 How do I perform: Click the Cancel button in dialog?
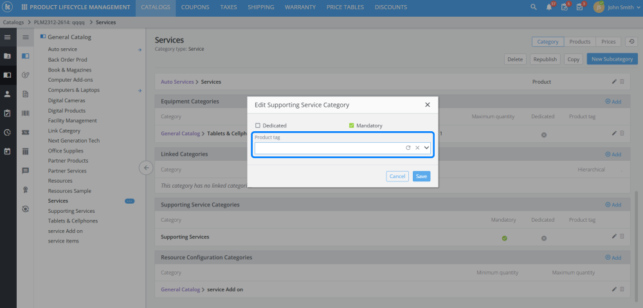tap(397, 176)
